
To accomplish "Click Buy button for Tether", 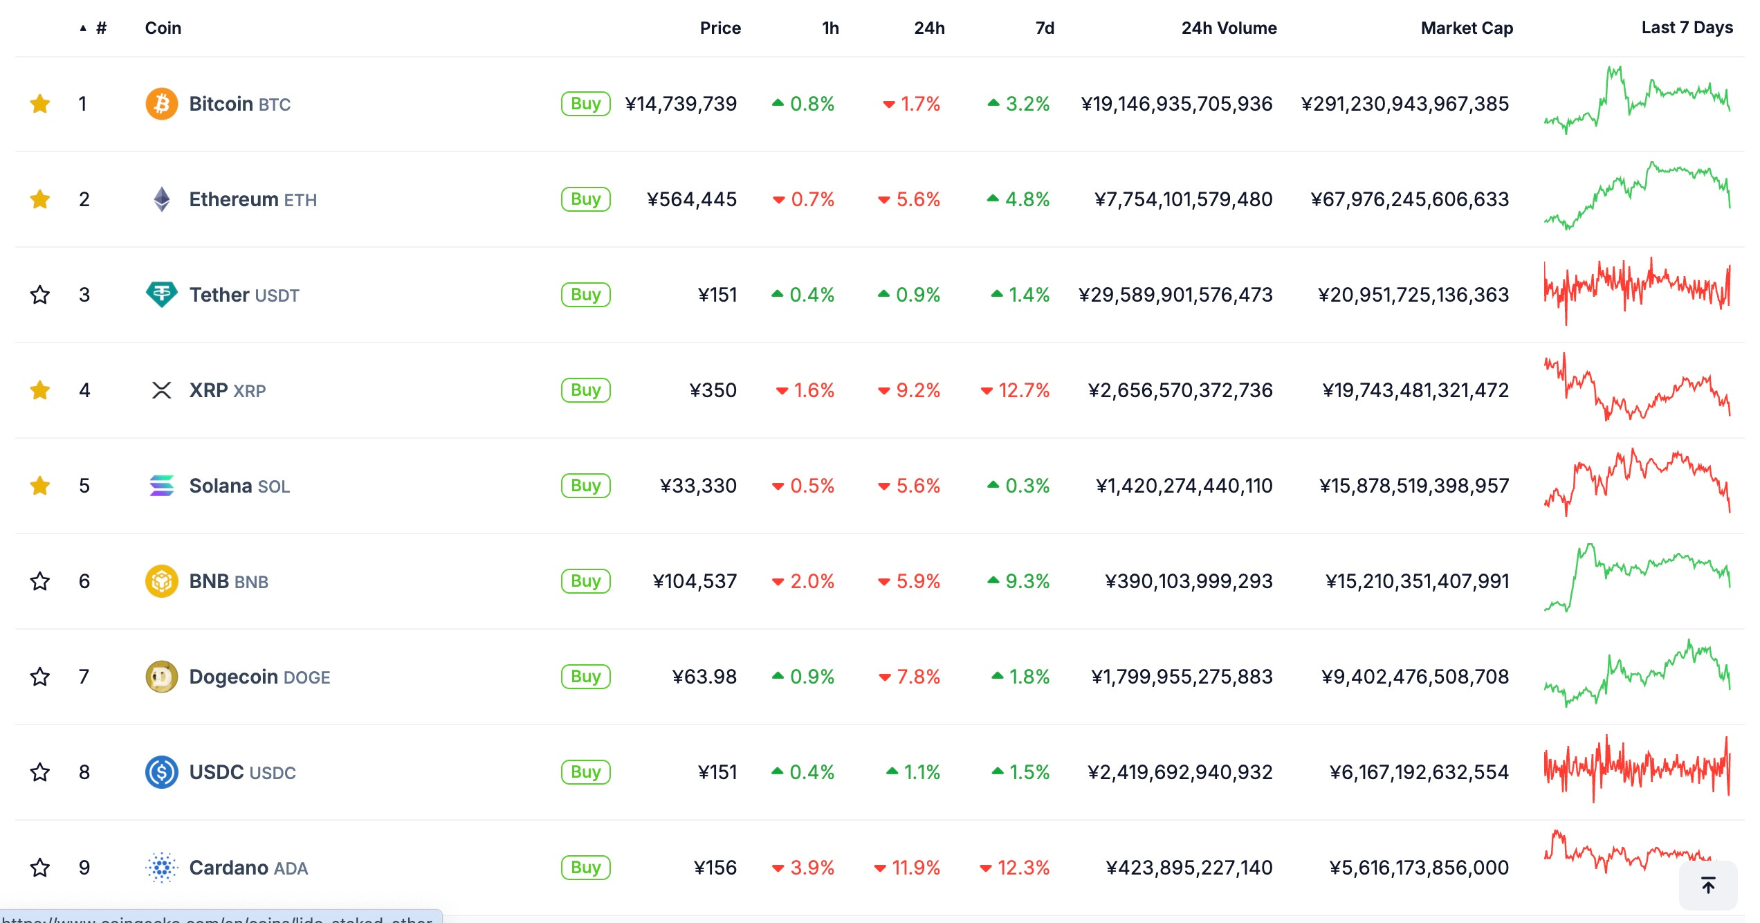I will [x=585, y=295].
